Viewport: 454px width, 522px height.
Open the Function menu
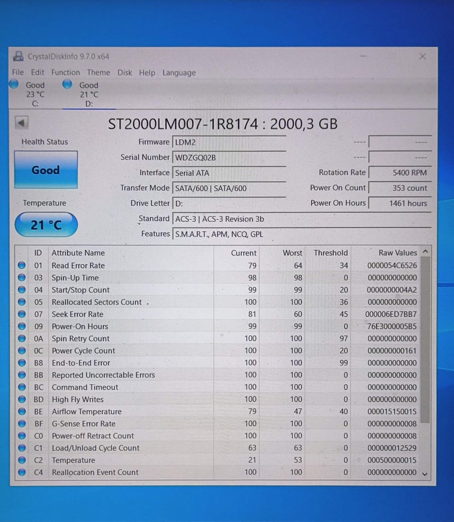point(66,72)
